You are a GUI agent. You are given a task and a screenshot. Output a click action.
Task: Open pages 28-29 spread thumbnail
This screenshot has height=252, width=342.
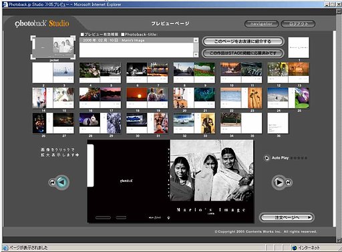tap(100, 123)
